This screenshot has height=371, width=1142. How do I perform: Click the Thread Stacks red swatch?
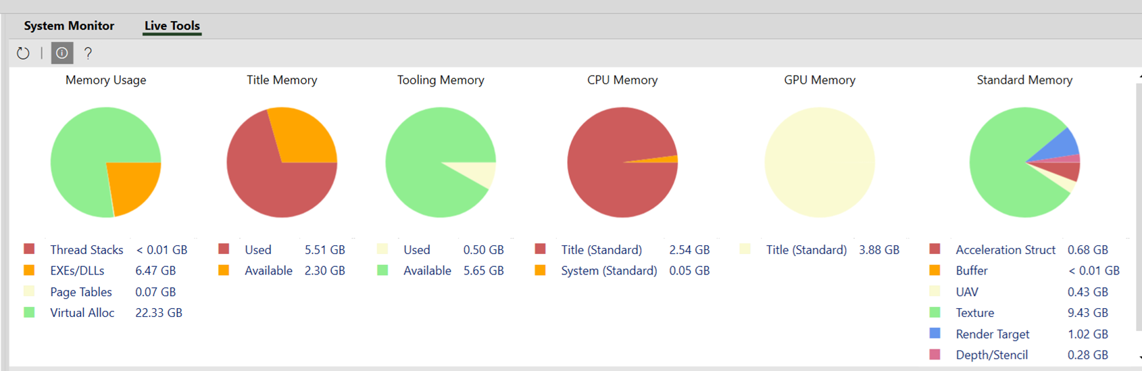click(29, 249)
